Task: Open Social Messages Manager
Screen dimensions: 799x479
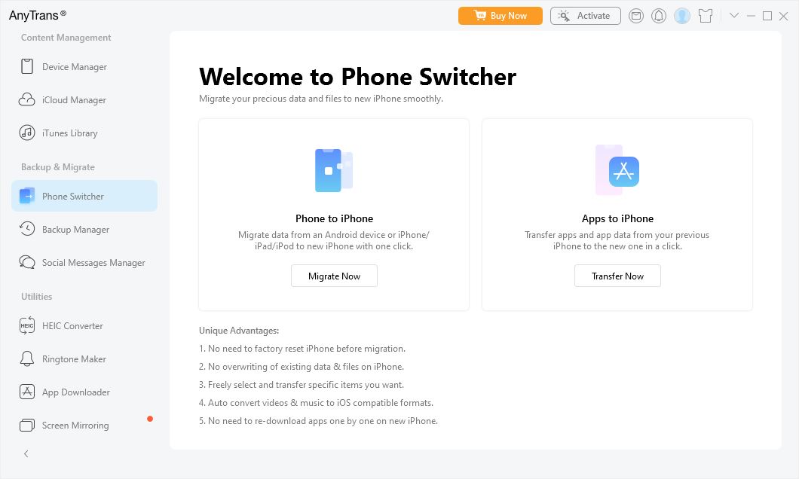Action: [84, 262]
